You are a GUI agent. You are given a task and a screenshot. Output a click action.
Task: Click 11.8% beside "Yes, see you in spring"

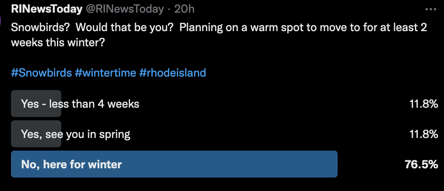pyautogui.click(x=423, y=134)
